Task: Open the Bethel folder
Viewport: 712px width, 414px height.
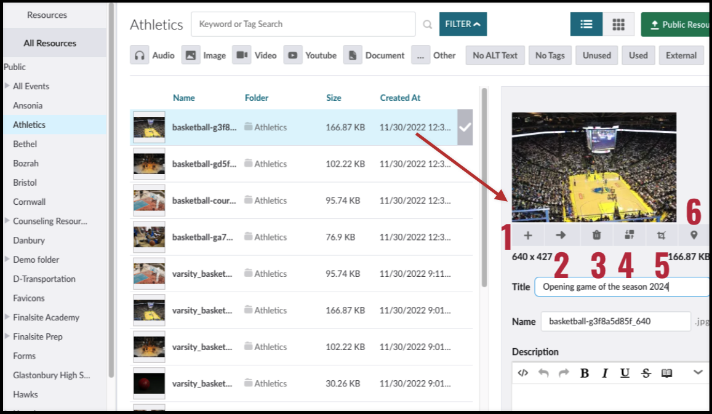Action: [25, 144]
